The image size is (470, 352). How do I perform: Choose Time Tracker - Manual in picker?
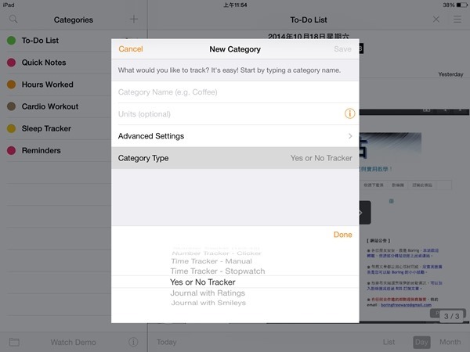[x=211, y=261]
